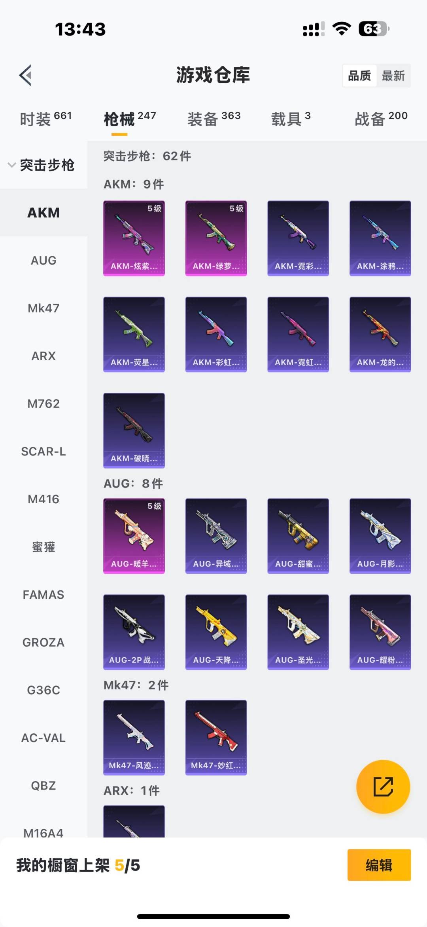Select the Mk47-妙红 red rifle skin
Viewport: 427px width, 927px height.
point(216,737)
